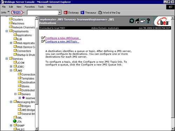Viewport: 175px width, 131px height.
Task: Open the Help menu
Action: pos(49,7)
